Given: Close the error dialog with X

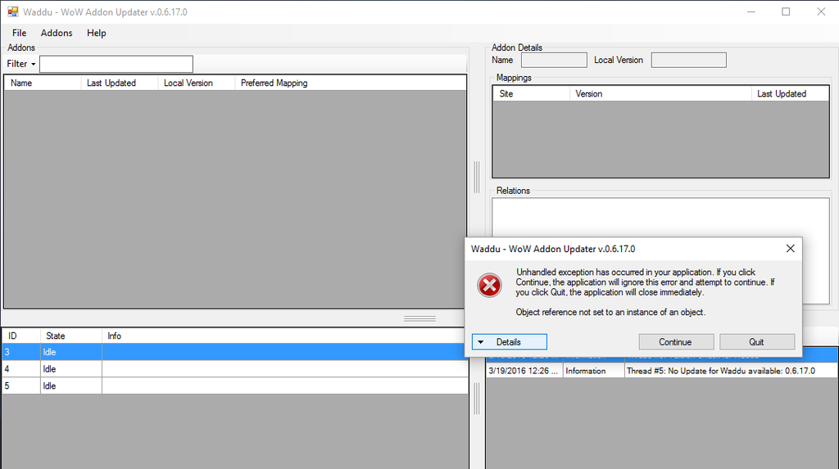Looking at the screenshot, I should [791, 249].
